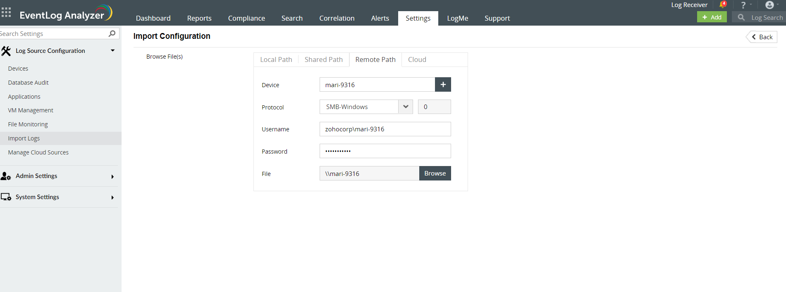Click the green Add button
This screenshot has height=292, width=786.
712,17
